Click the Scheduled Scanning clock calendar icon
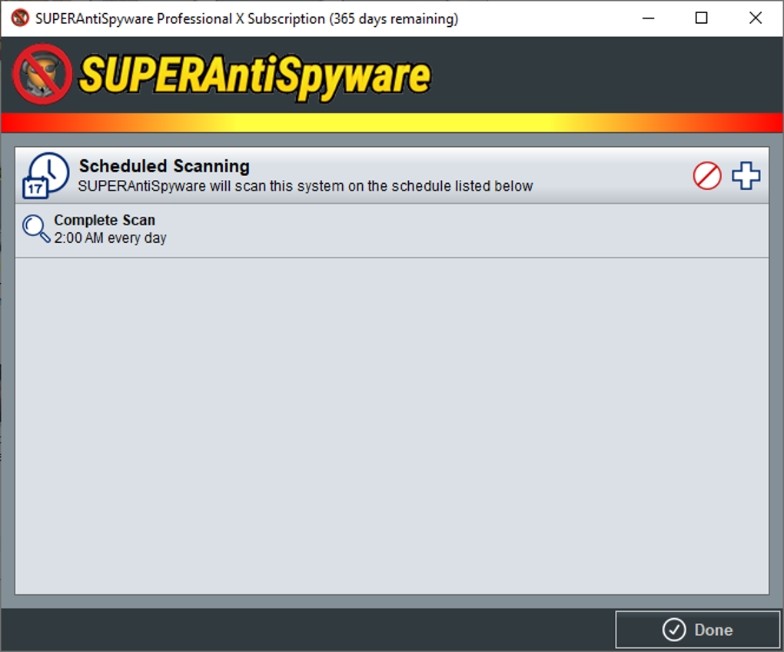The width and height of the screenshot is (784, 652). (x=45, y=175)
